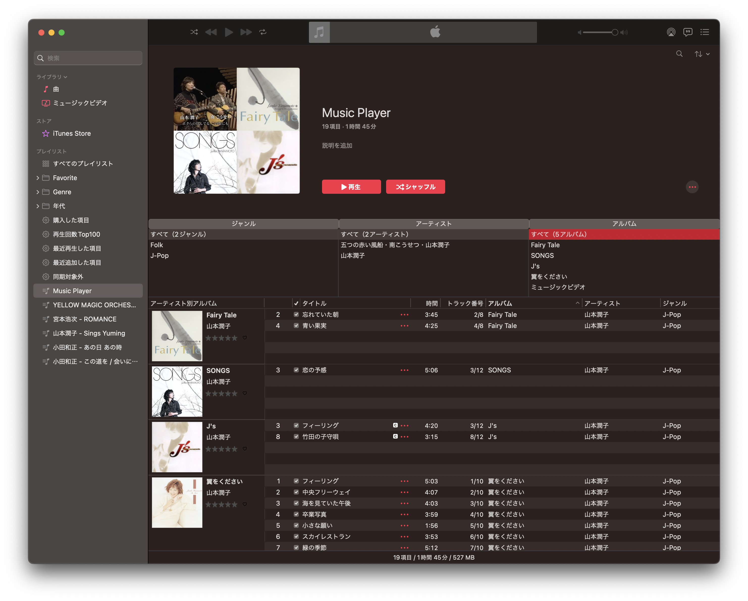Show lyrics panel icon
748x601 pixels.
[x=688, y=32]
